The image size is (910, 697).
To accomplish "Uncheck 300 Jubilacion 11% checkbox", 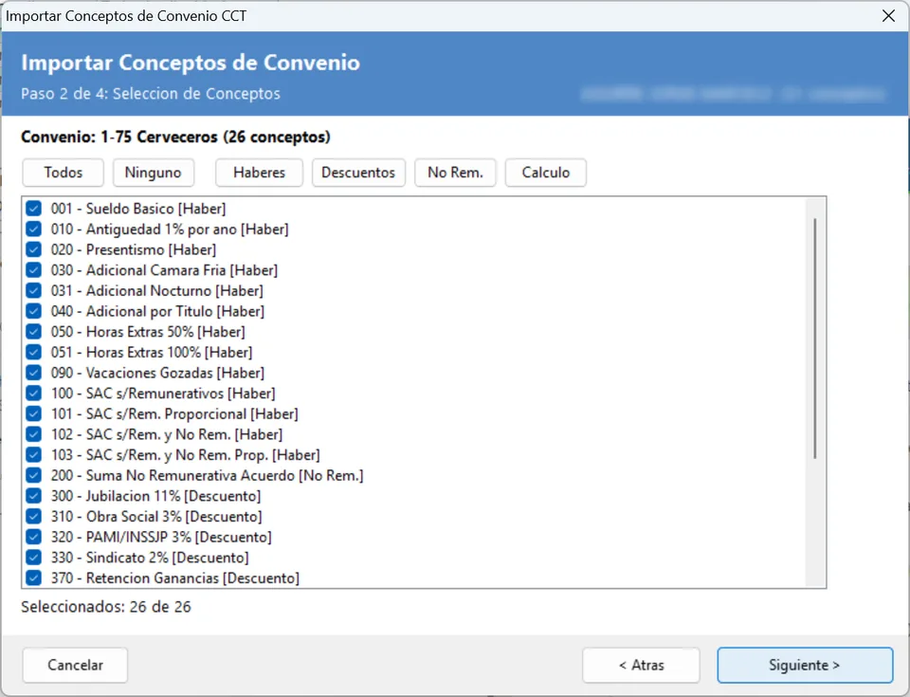I will pos(34,496).
